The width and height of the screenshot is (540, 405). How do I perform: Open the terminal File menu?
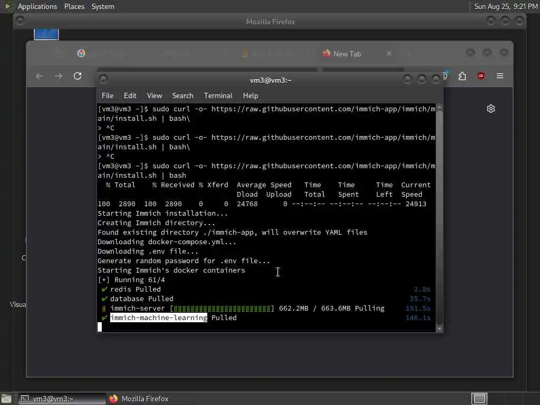click(x=108, y=96)
